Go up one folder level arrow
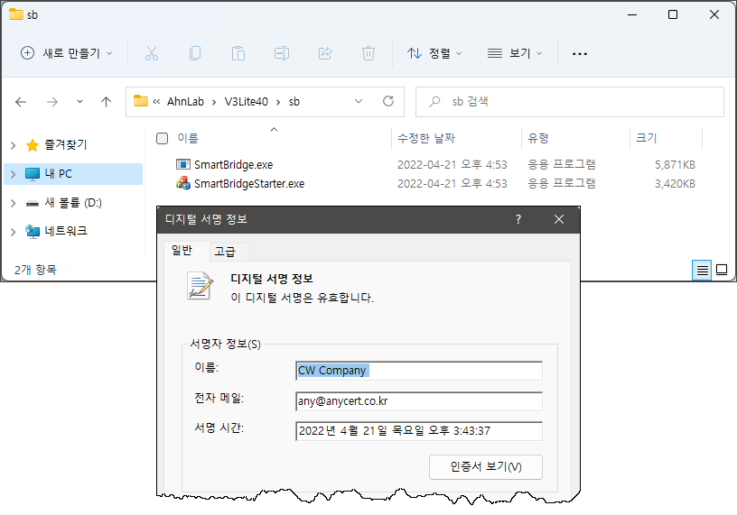 (107, 102)
